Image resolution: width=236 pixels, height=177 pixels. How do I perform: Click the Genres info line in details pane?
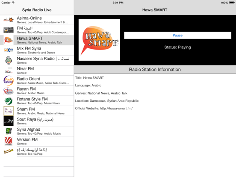(101, 93)
